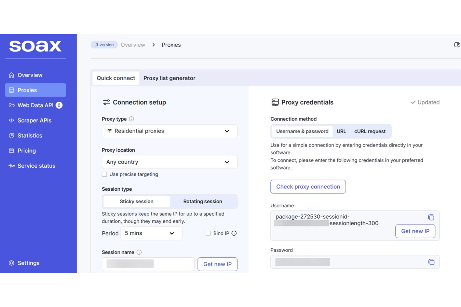Click the Connection setup sliders icon
Image resolution: width=461 pixels, height=307 pixels.
pos(107,102)
